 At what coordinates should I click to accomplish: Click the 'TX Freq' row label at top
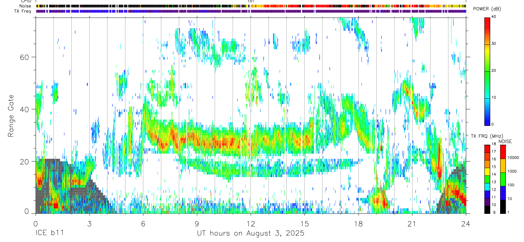tap(23, 11)
